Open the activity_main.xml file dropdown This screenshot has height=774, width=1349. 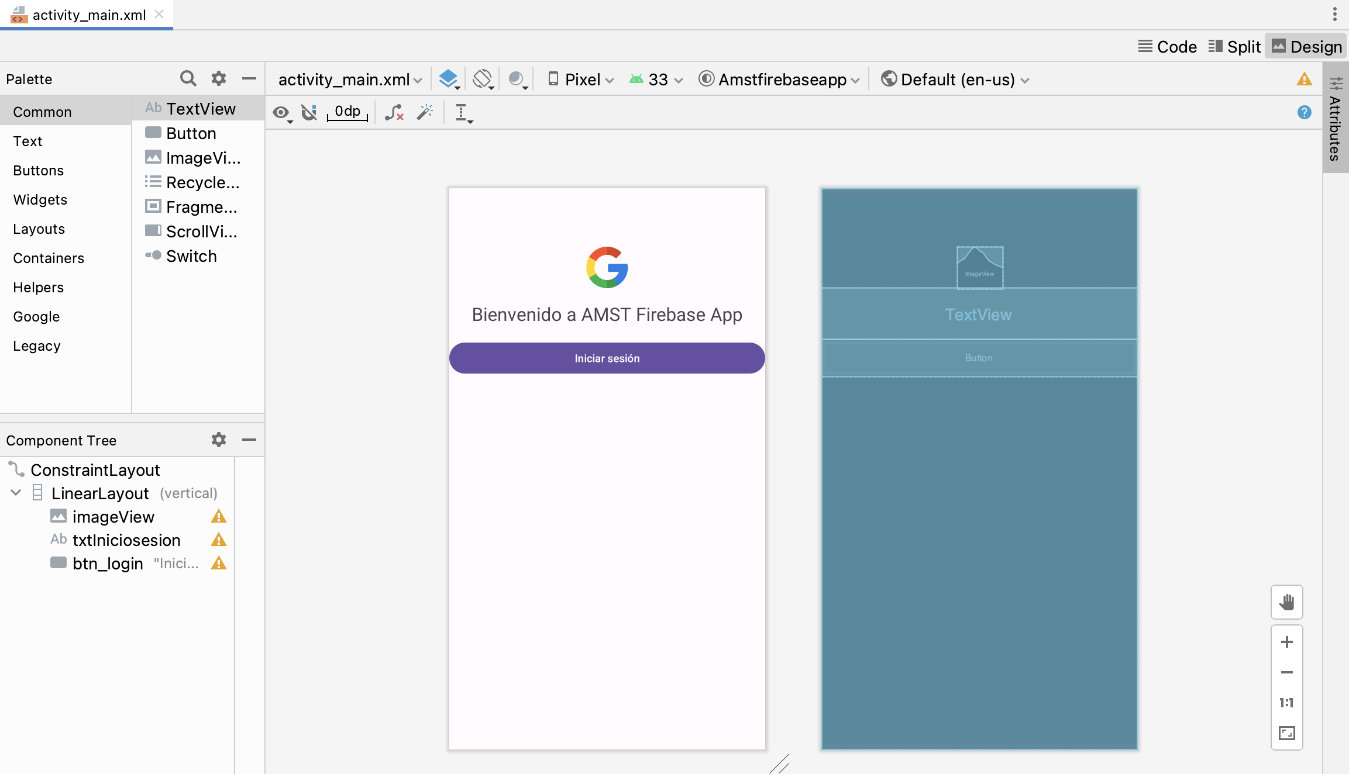coord(350,80)
